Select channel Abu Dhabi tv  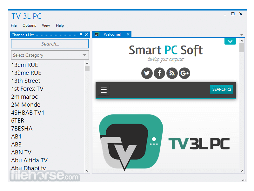29,168
